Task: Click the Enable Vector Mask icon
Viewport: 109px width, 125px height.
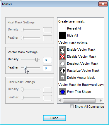Action: (x=62, y=49)
